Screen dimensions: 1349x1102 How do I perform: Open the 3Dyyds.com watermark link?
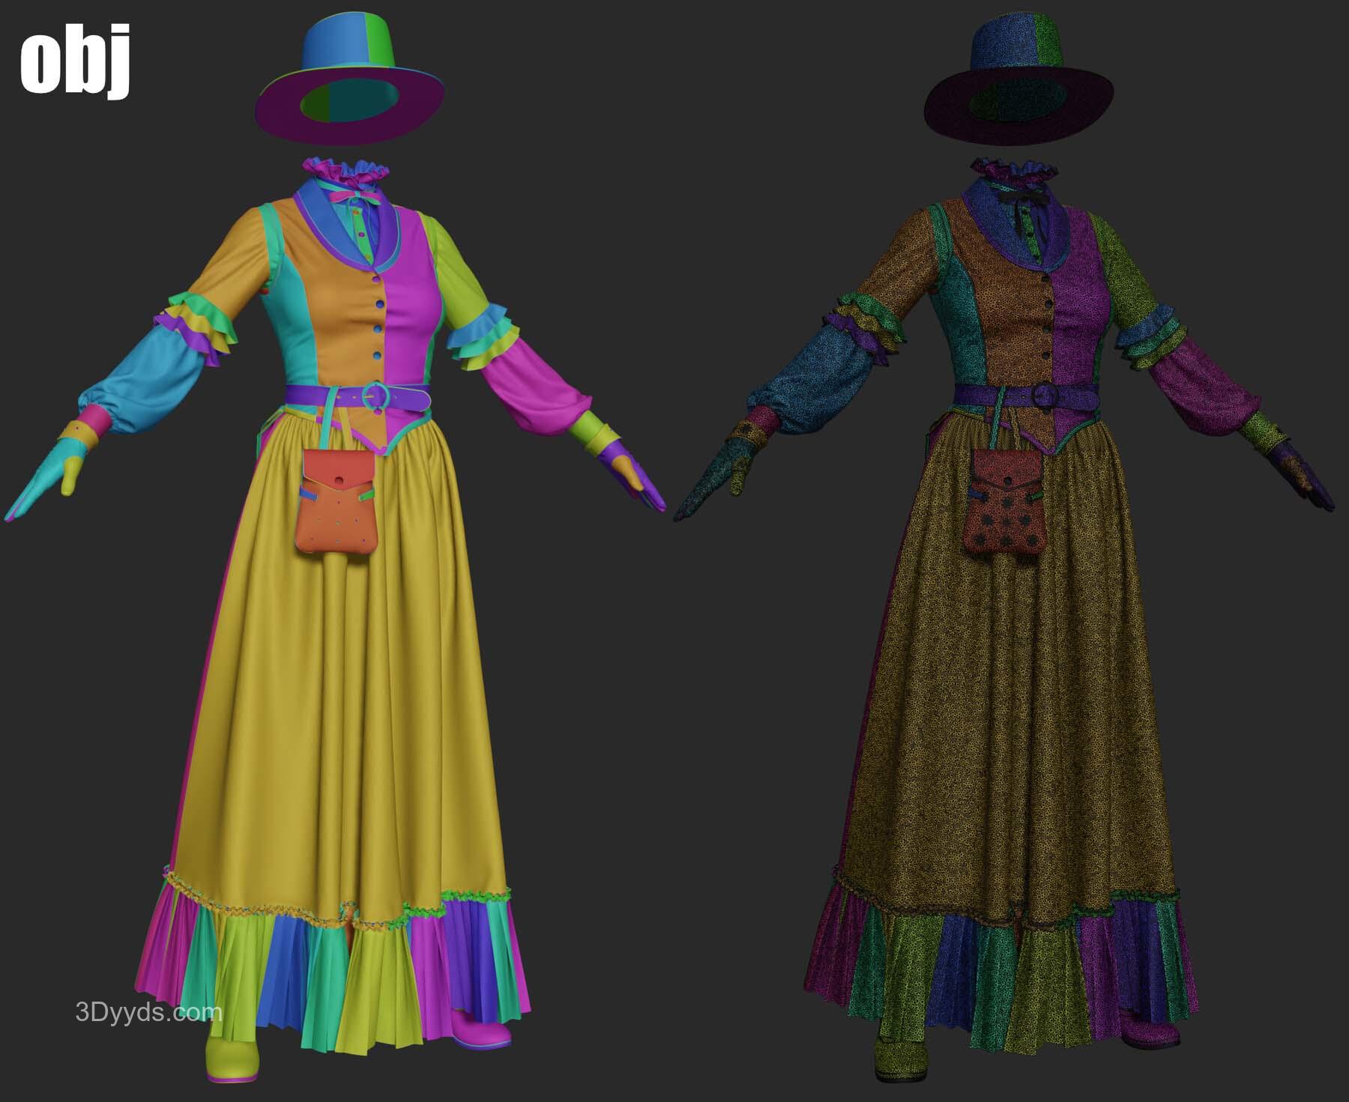click(148, 1013)
